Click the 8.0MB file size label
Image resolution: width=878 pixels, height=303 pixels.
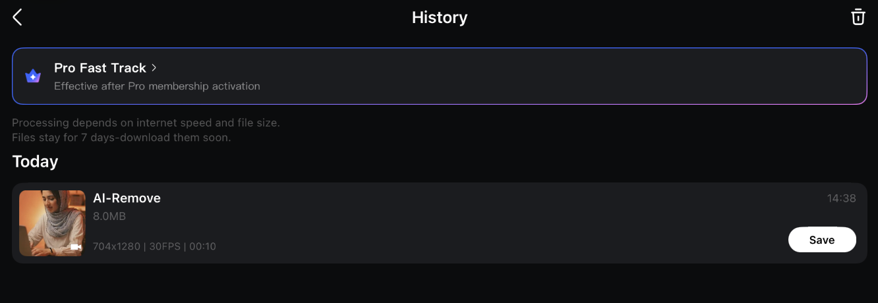(109, 216)
